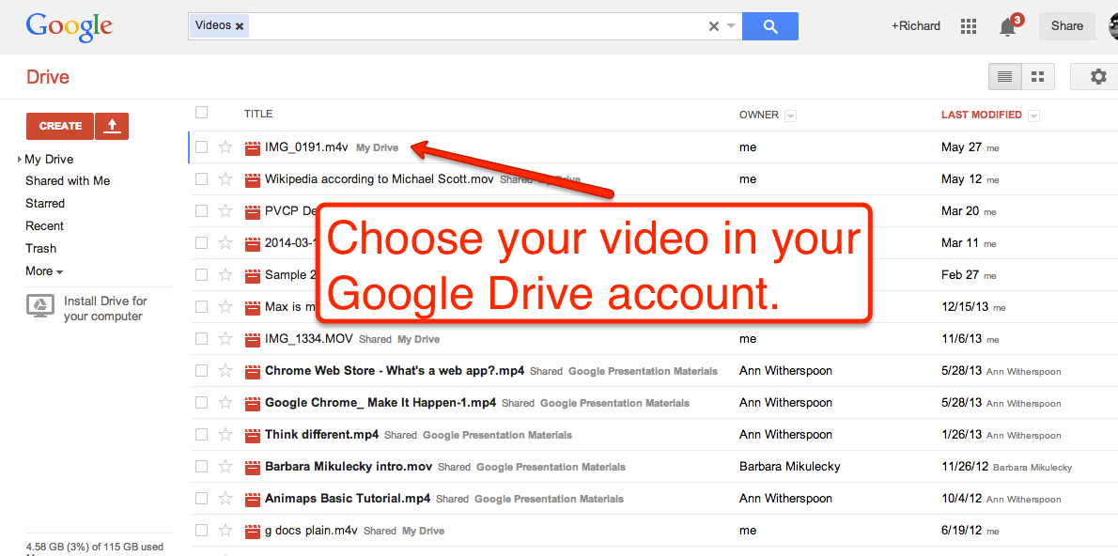Screen dimensions: 1118x556
Task: Click storage usage text 4.58 GB of 115 GB
Action: coord(95,548)
